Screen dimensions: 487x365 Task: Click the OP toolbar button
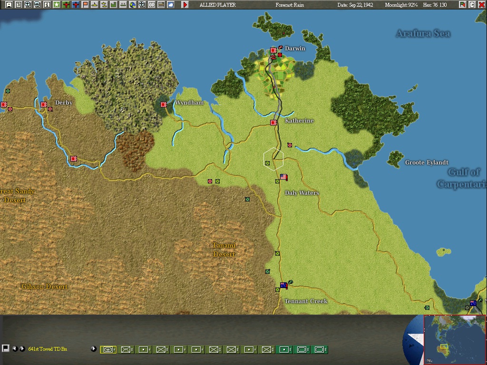click(x=152, y=4)
